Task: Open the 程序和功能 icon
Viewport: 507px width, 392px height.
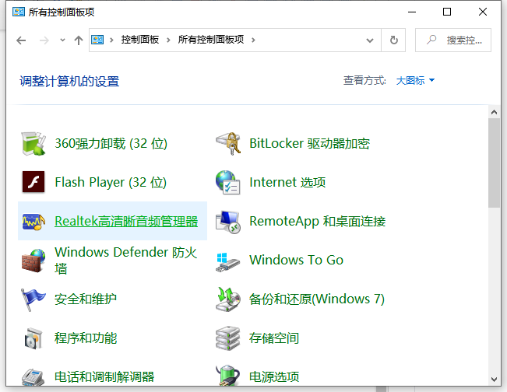Action: pyautogui.click(x=33, y=338)
